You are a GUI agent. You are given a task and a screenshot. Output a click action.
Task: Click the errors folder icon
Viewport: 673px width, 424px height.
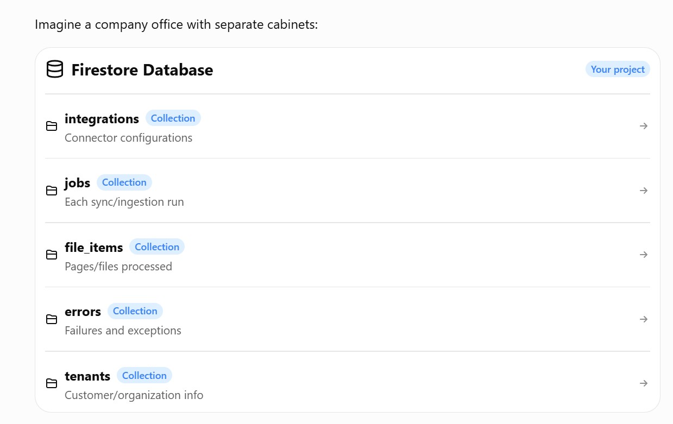(x=52, y=319)
